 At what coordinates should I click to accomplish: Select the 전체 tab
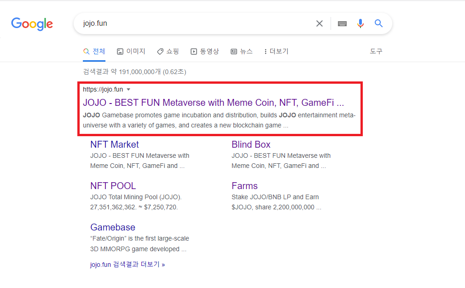[94, 51]
